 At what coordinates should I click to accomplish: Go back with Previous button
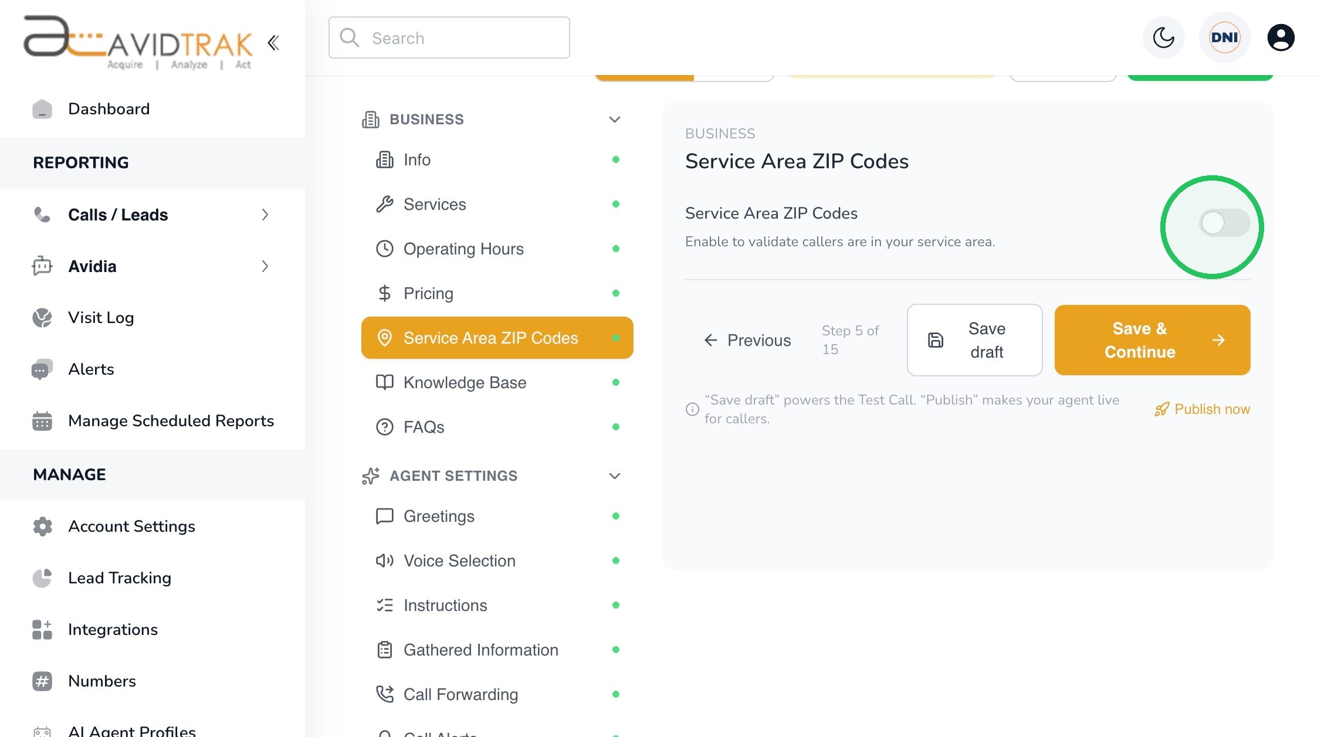pos(747,340)
